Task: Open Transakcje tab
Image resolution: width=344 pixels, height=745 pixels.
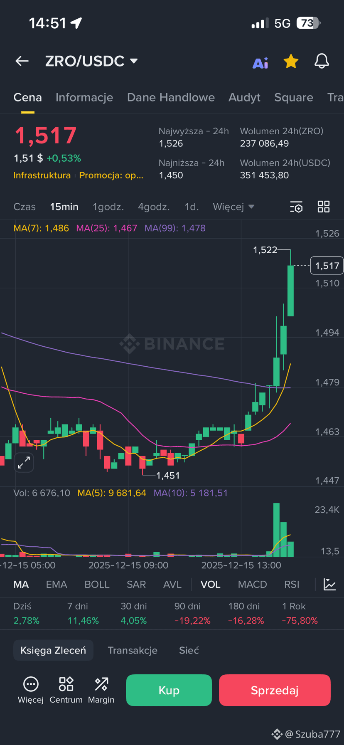Action: [133, 650]
